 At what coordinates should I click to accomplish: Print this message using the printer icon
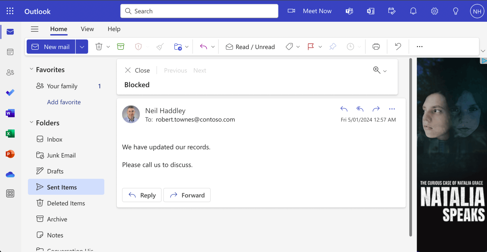click(x=376, y=47)
